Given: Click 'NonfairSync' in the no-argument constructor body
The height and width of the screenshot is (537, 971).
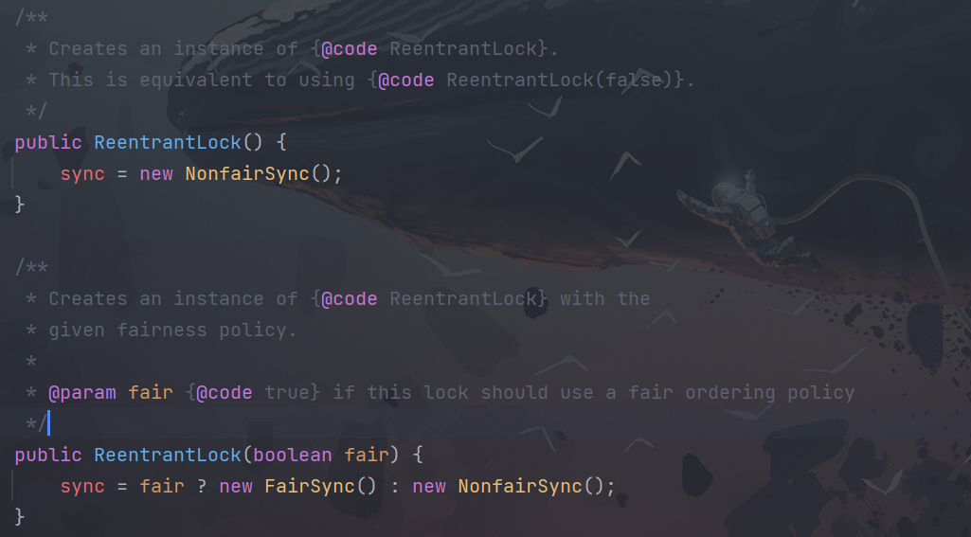Looking at the screenshot, I should 247,173.
